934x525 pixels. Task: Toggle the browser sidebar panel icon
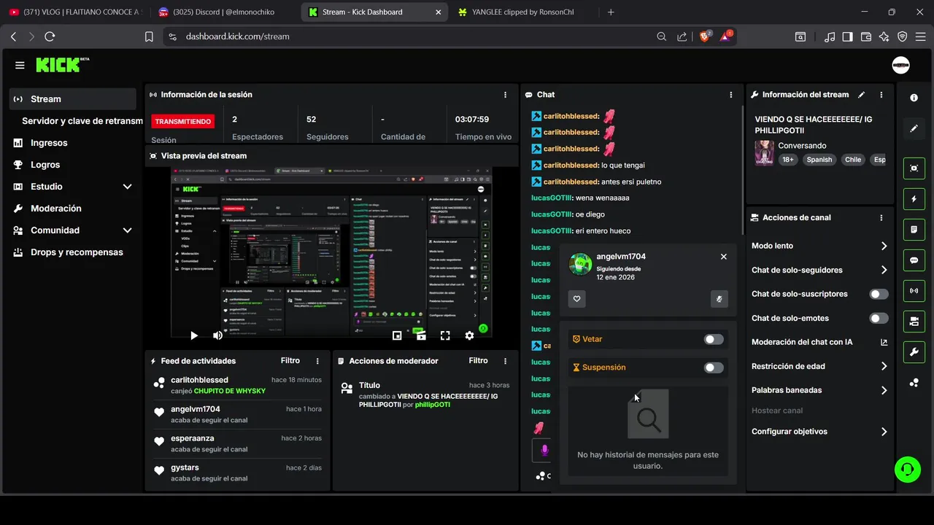point(848,36)
